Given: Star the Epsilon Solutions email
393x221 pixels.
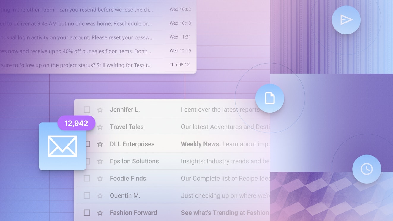Looking at the screenshot, I should click(100, 161).
